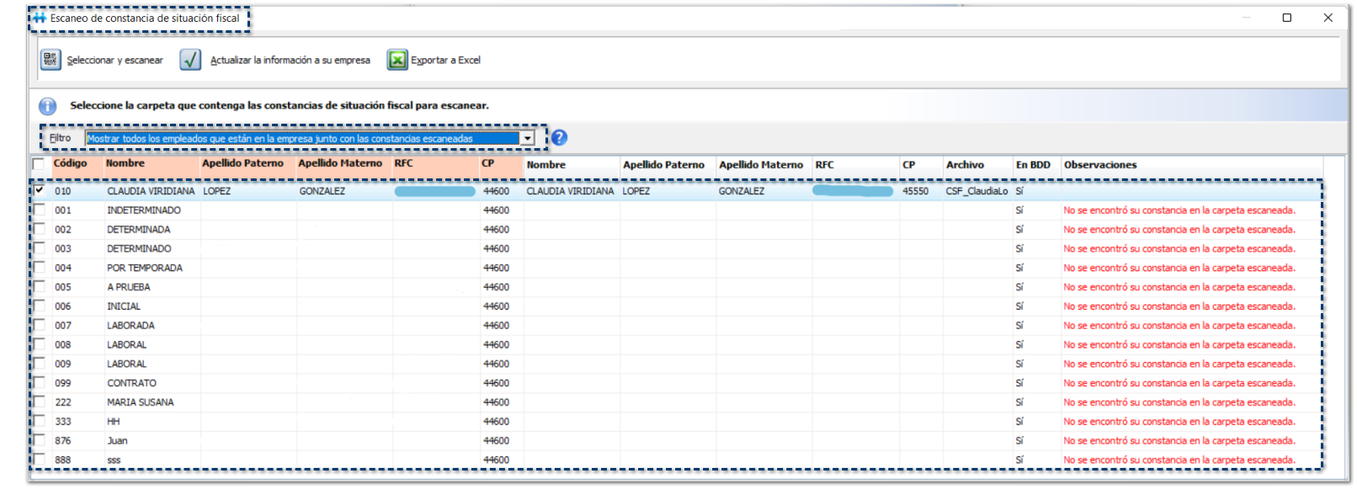The height and width of the screenshot is (489, 1357).
Task: Maximize the Escaneo de constancia window
Action: [x=1286, y=18]
